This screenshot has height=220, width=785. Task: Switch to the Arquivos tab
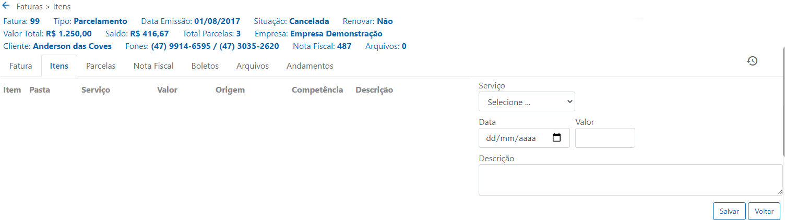coord(253,66)
